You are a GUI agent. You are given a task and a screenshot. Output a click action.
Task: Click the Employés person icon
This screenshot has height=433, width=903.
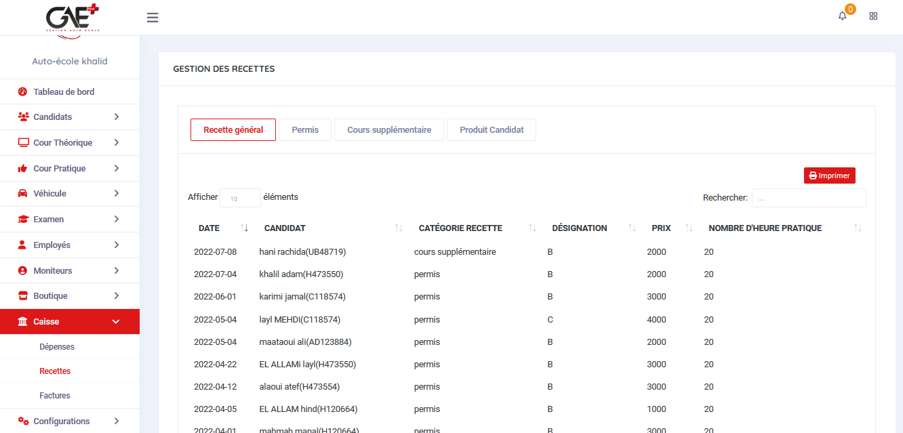click(x=22, y=245)
